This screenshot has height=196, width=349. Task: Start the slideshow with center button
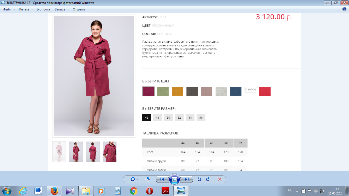[175, 179]
